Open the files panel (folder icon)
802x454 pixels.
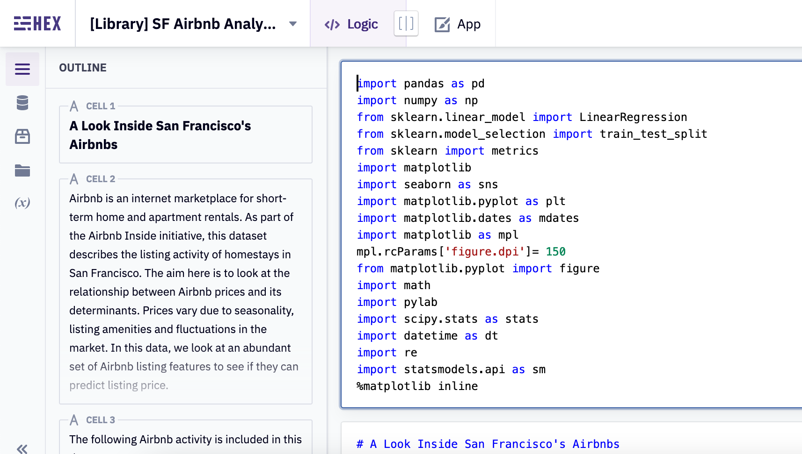22,170
